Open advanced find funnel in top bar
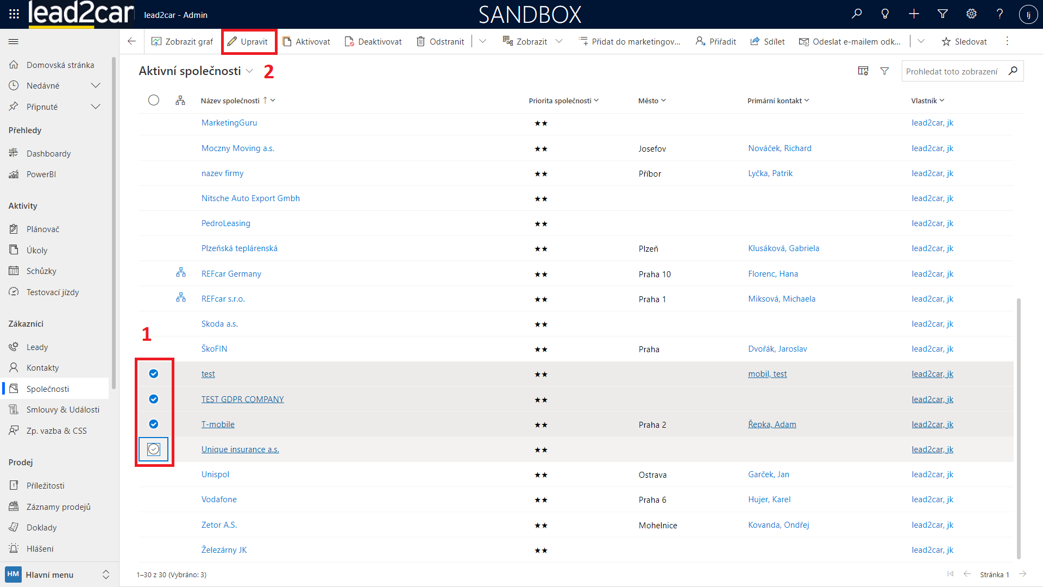This screenshot has width=1043, height=587. [943, 14]
